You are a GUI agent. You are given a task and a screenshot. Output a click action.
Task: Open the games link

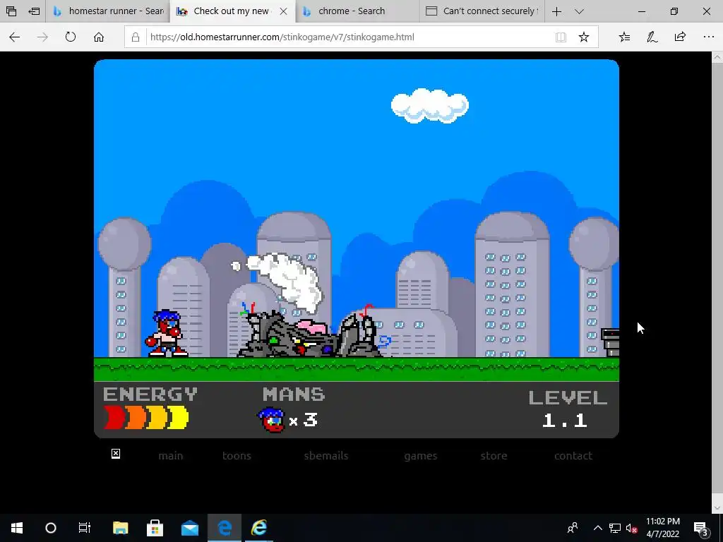click(421, 456)
